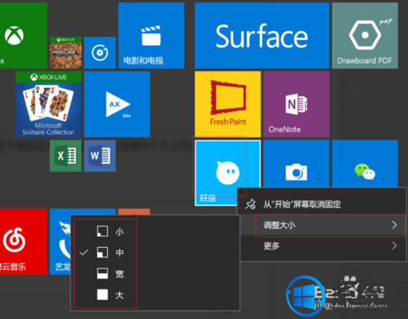Launch the Word tile

[100, 155]
